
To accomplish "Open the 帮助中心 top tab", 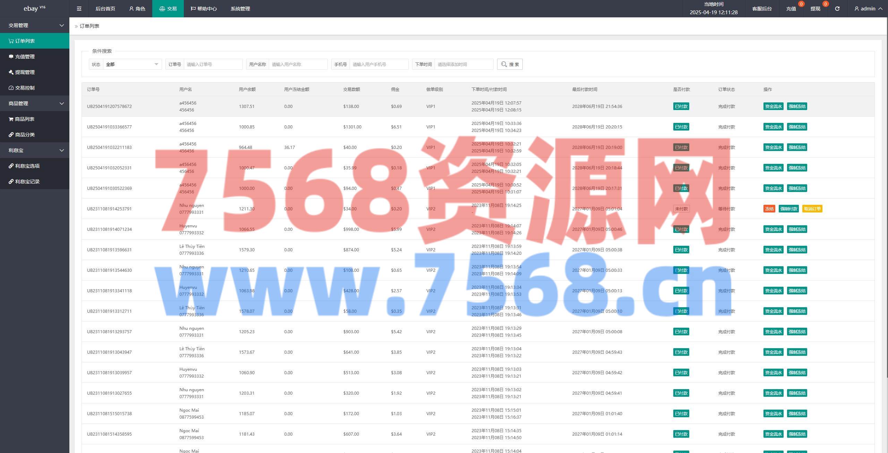I will (x=204, y=9).
